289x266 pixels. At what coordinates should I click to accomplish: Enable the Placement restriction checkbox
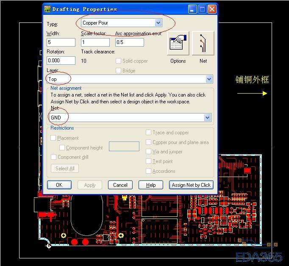53,138
